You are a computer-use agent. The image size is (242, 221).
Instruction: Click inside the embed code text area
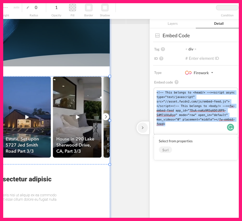point(195,111)
